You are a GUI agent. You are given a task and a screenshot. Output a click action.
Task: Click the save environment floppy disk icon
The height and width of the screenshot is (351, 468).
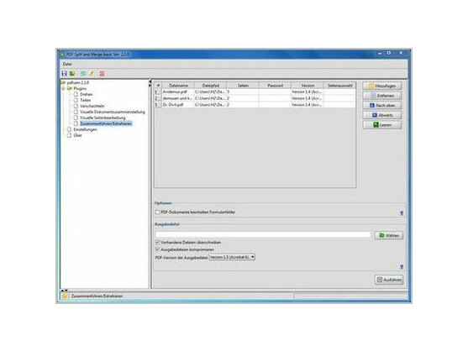pos(64,73)
